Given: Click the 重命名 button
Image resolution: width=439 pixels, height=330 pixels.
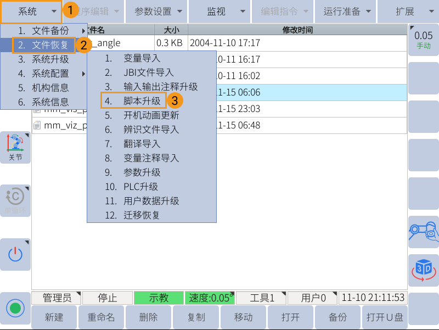Looking at the screenshot, I should point(101,317).
